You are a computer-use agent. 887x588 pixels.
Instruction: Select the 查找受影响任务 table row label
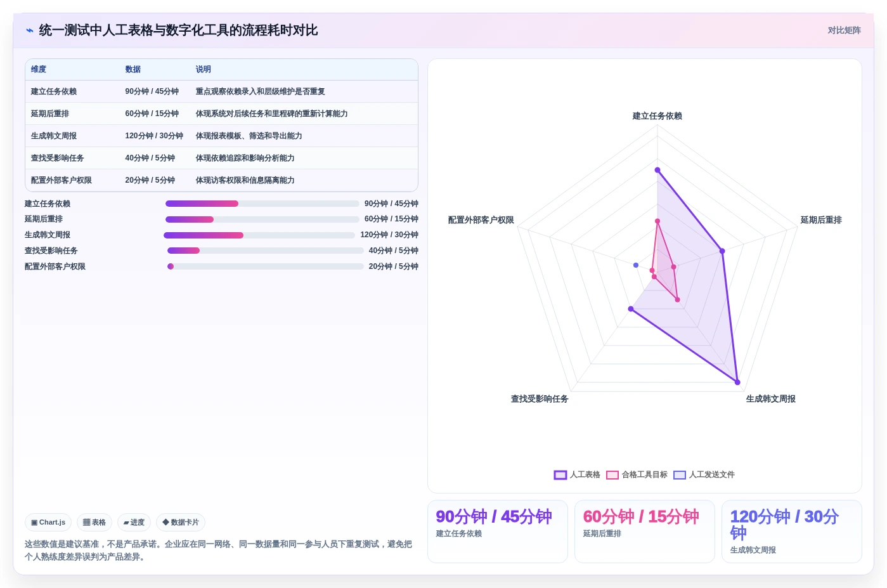(x=58, y=158)
